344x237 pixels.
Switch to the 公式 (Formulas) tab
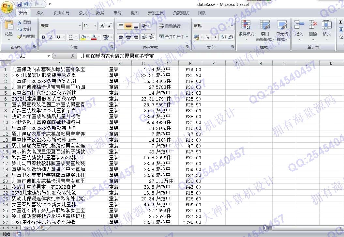click(83, 13)
